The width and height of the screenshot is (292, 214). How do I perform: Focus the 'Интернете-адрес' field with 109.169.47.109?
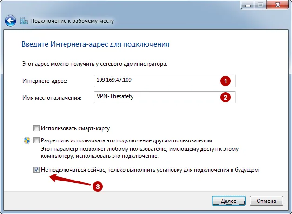tap(165, 81)
